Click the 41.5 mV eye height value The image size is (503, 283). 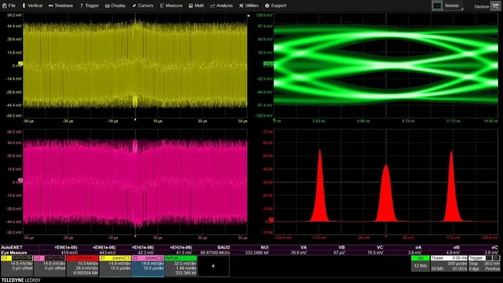184,253
